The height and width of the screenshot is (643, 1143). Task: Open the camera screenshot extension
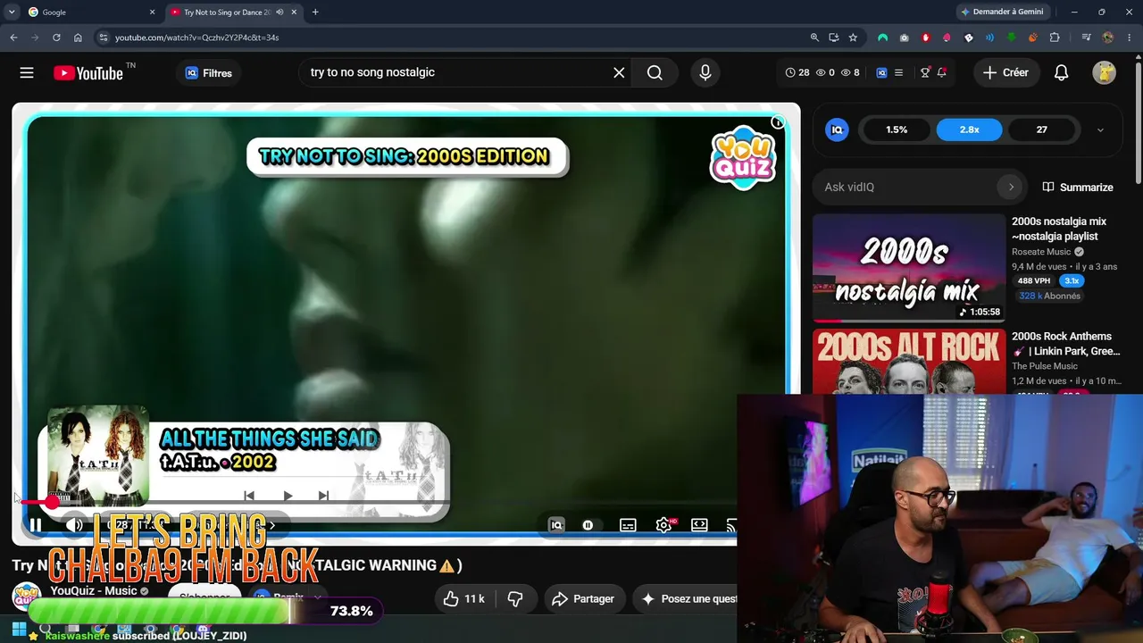pyautogui.click(x=904, y=38)
